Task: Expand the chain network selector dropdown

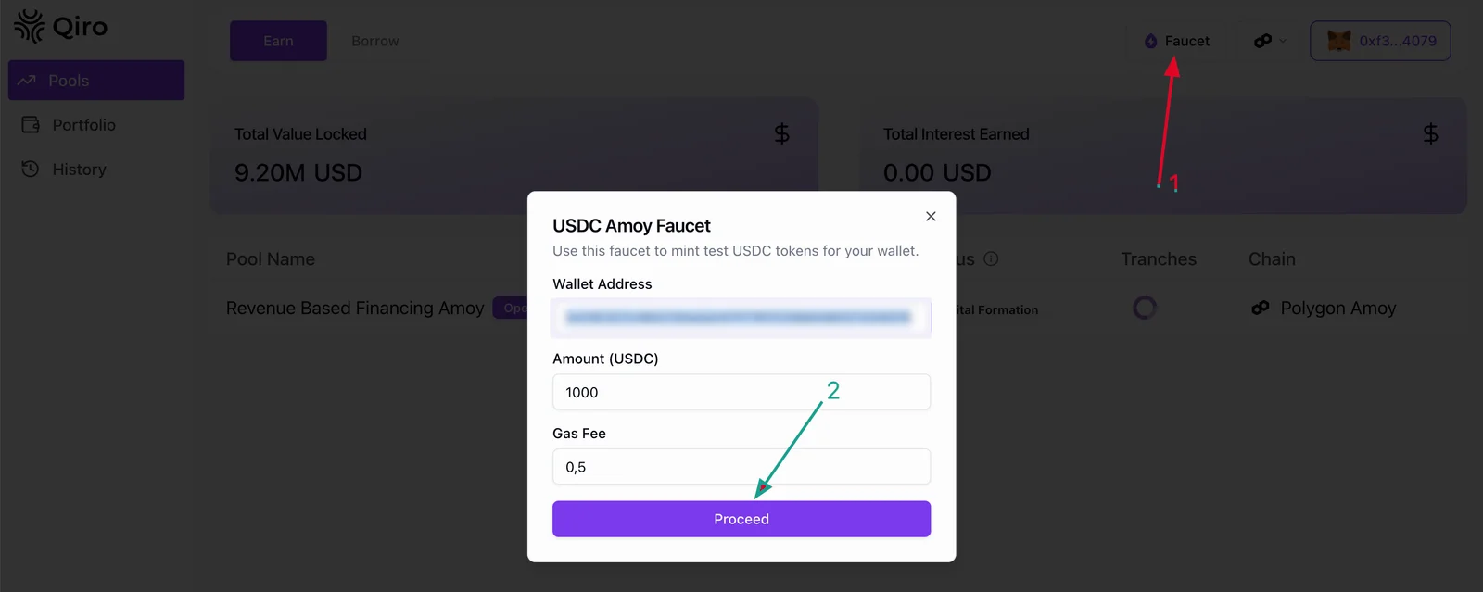Action: point(1270,41)
